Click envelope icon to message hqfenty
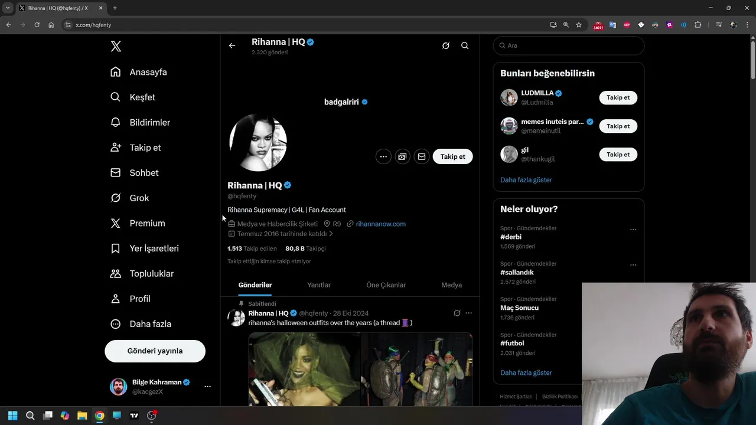 421,156
